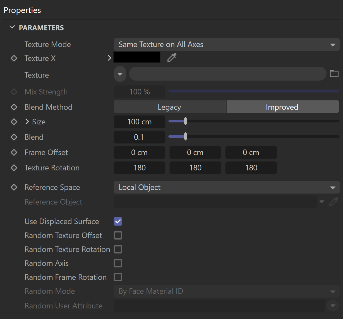Open the Texture round arrow menu
Image resolution: width=343 pixels, height=319 pixels.
pos(120,74)
